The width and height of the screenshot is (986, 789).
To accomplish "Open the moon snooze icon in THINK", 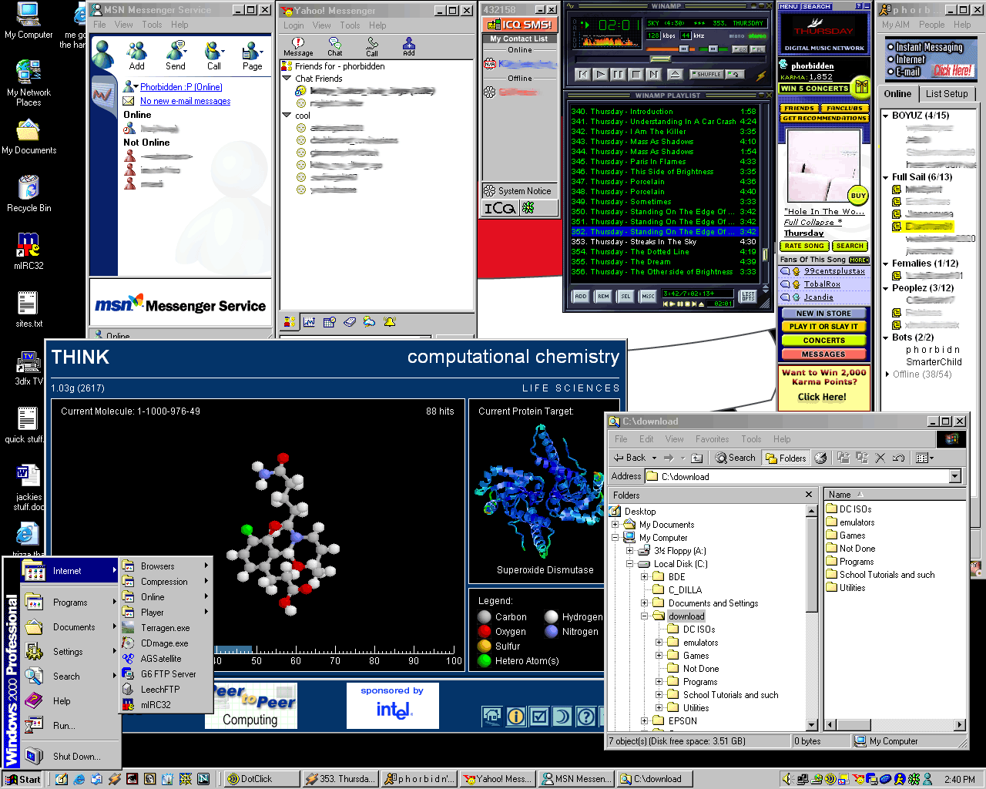I will (x=562, y=717).
